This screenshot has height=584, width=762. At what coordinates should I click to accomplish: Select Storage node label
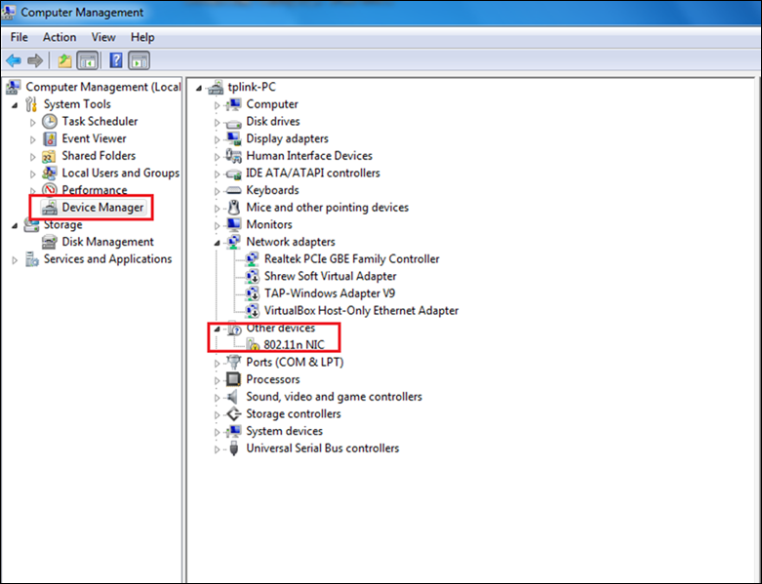click(62, 225)
